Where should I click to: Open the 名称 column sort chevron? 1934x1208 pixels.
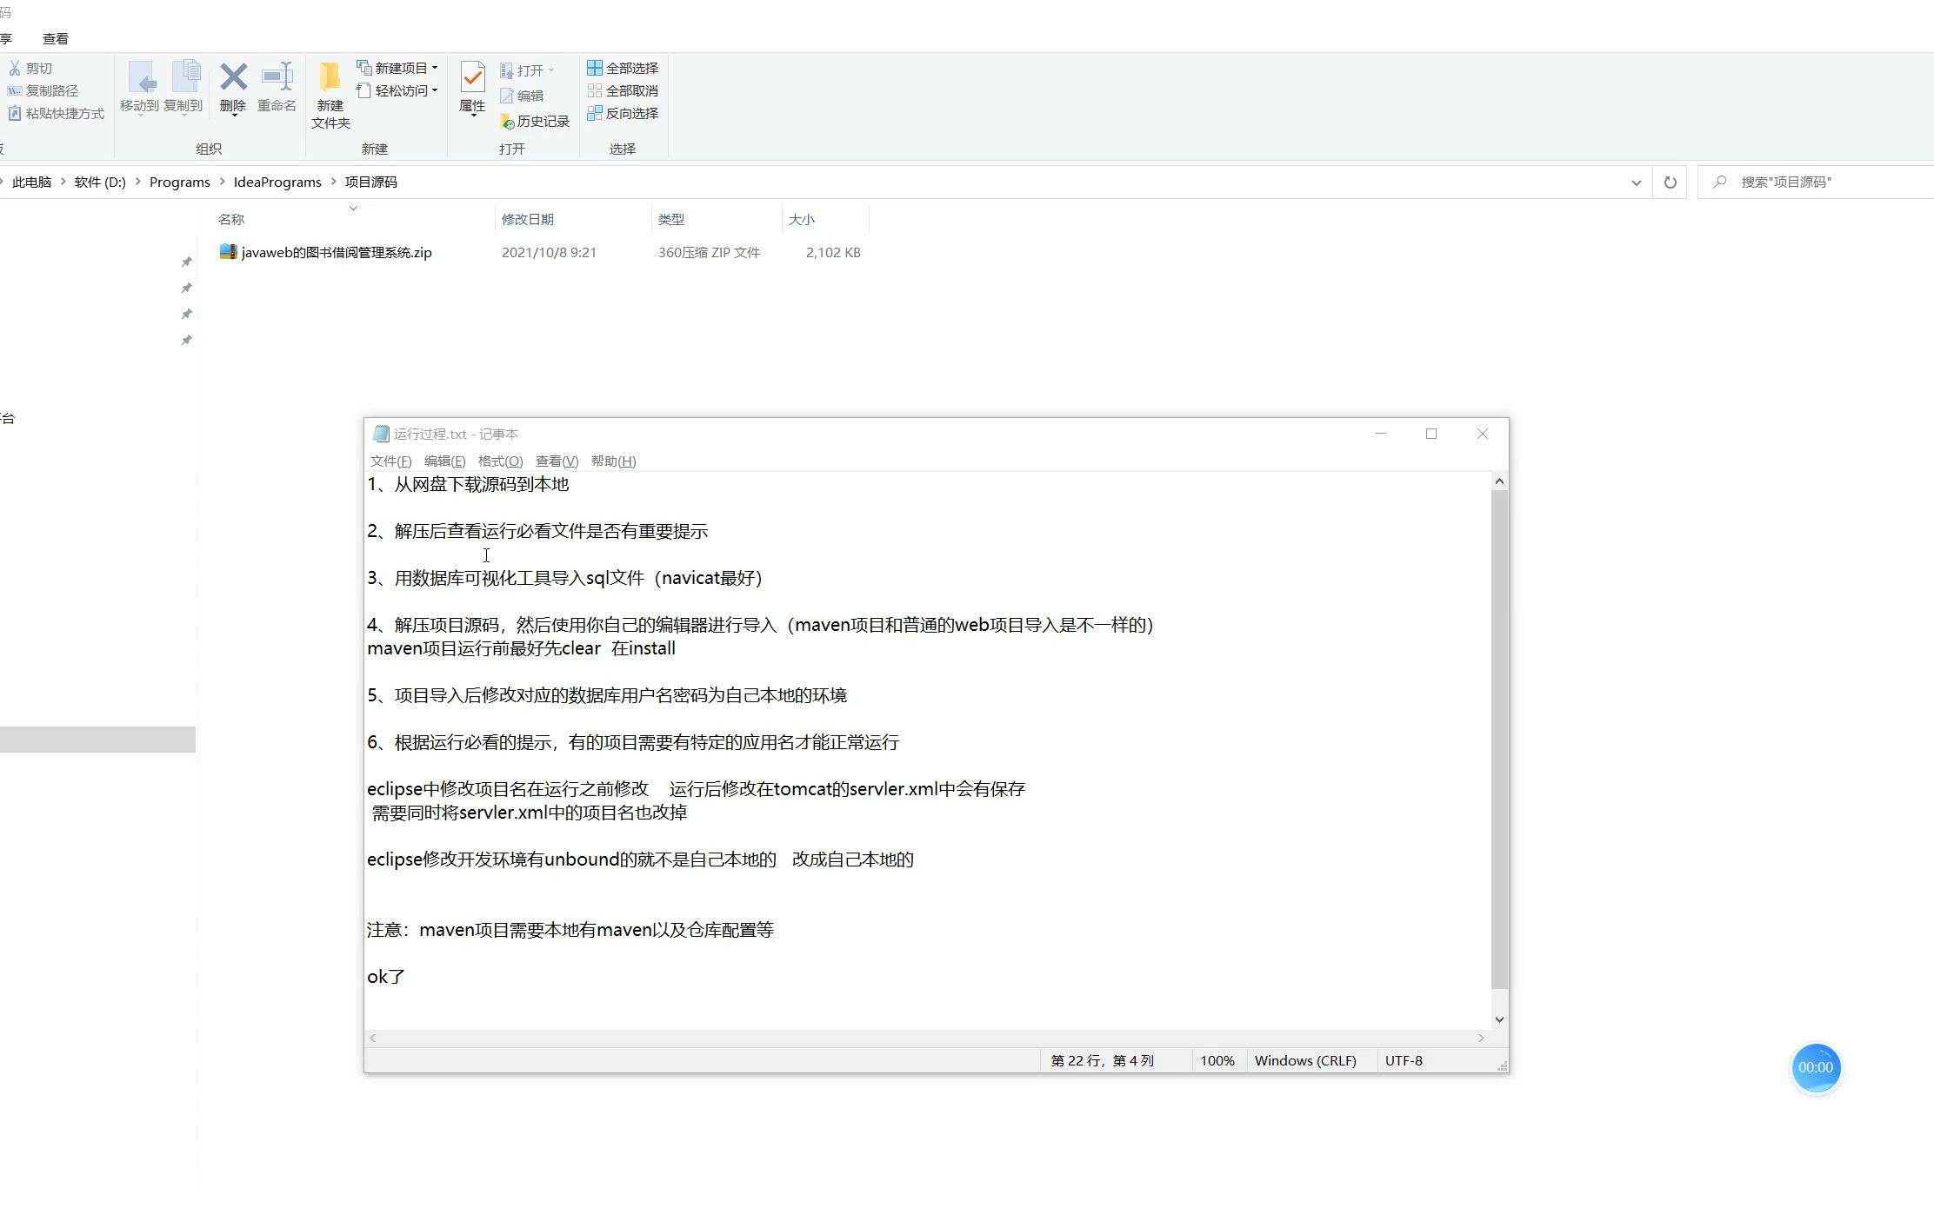[x=354, y=209]
